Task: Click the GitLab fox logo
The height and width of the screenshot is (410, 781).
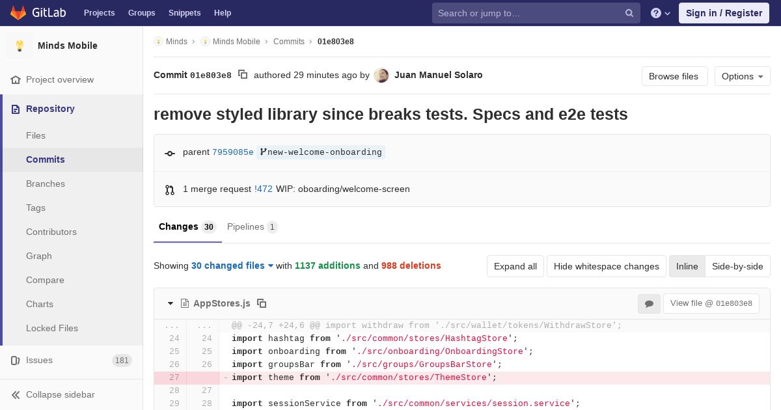Action: [18, 13]
